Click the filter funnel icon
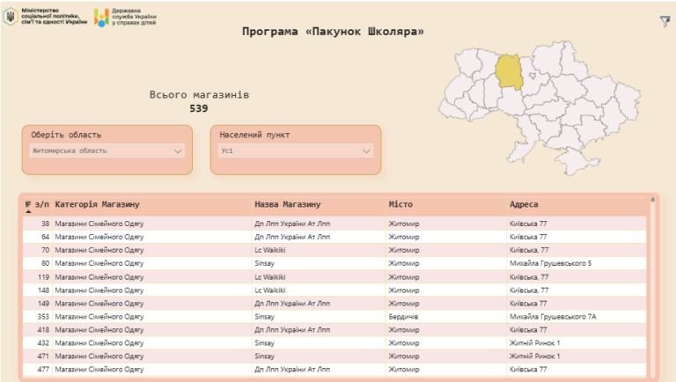676x382 pixels. (665, 21)
